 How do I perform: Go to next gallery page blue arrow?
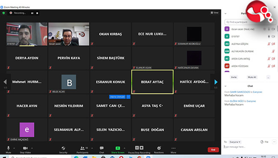coord(216,82)
